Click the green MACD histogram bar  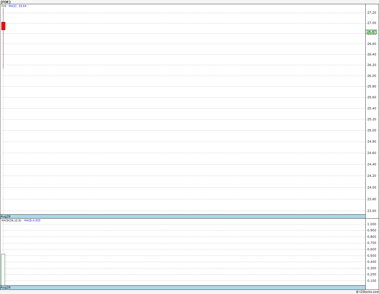click(x=3, y=269)
